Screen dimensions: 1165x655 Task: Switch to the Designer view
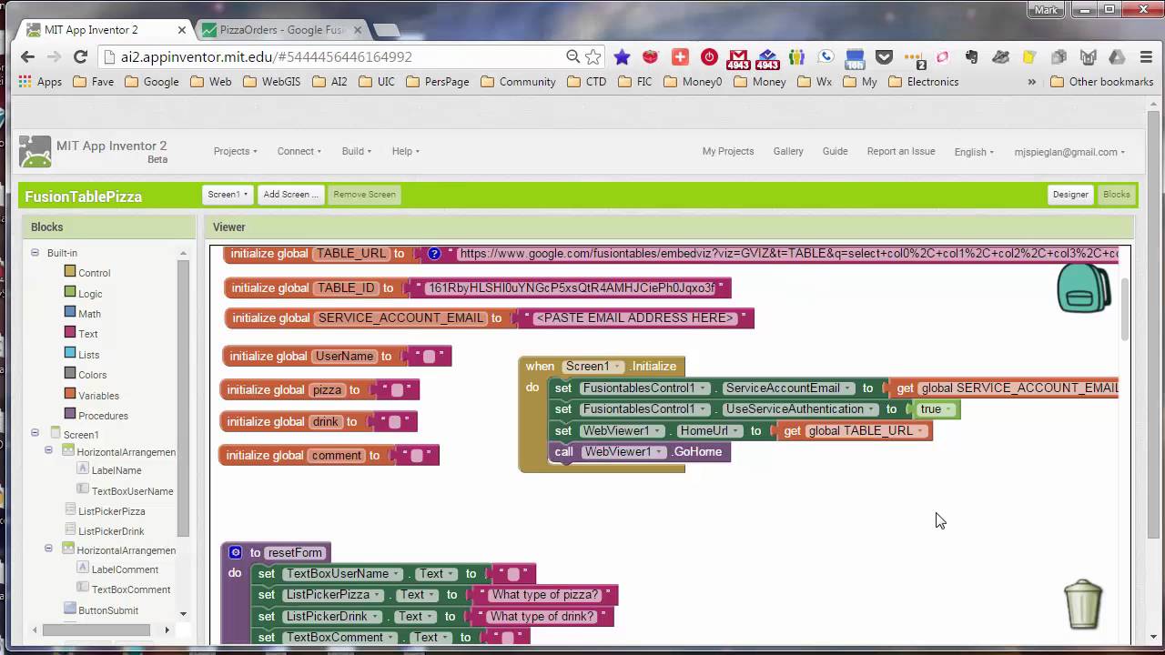click(x=1070, y=195)
